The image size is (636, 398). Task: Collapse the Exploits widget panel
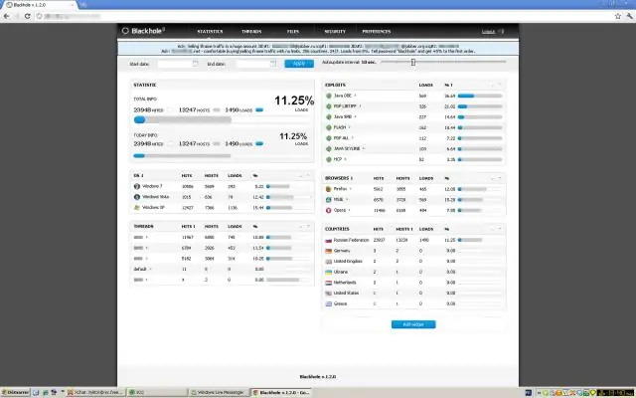click(492, 85)
